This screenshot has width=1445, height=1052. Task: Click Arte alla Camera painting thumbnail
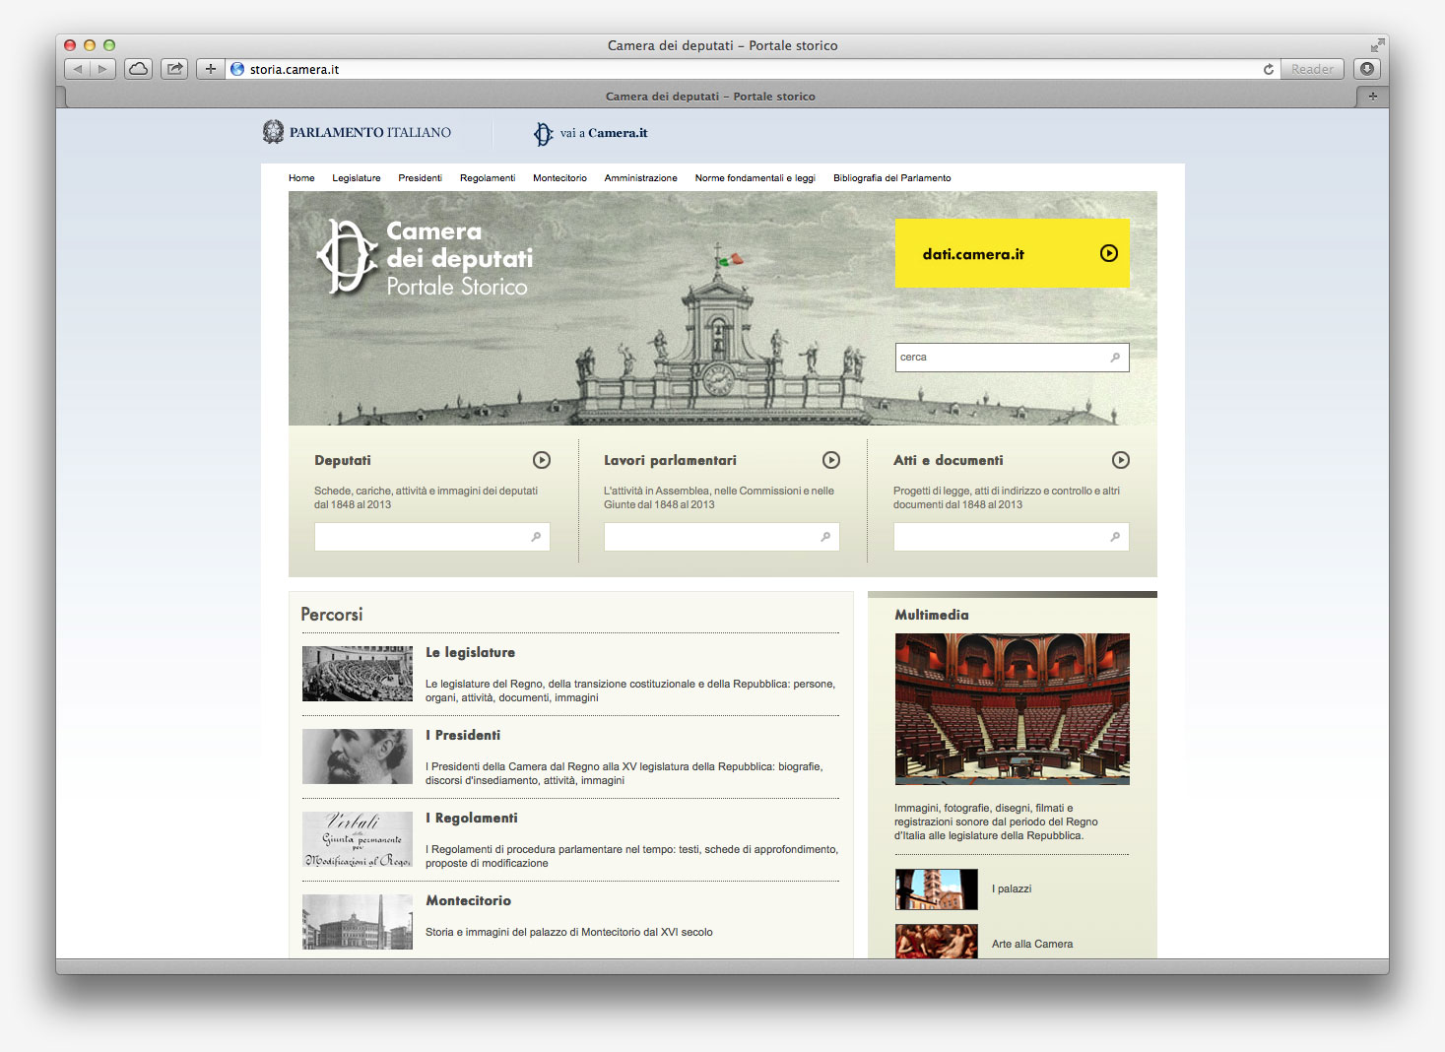[937, 941]
